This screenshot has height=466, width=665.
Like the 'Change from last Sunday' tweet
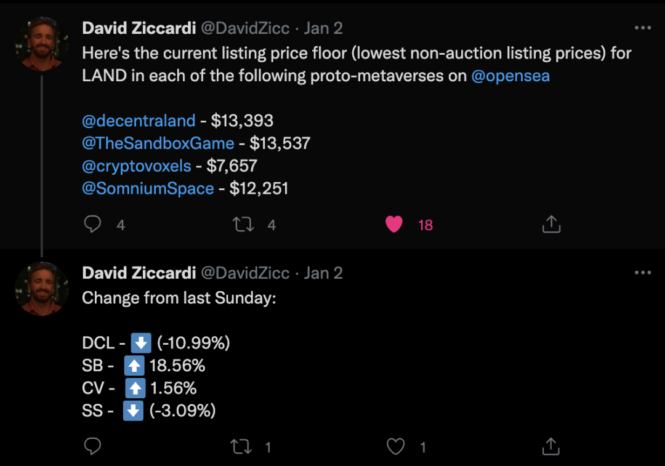395,447
